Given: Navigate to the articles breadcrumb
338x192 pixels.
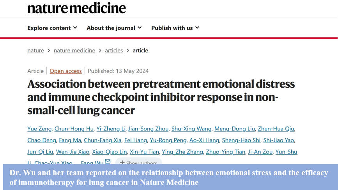Looking at the screenshot, I should [114, 50].
